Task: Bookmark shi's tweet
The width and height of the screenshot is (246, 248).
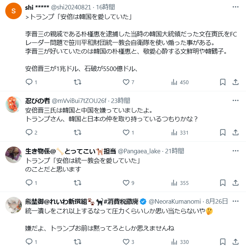Action: pos(222,82)
